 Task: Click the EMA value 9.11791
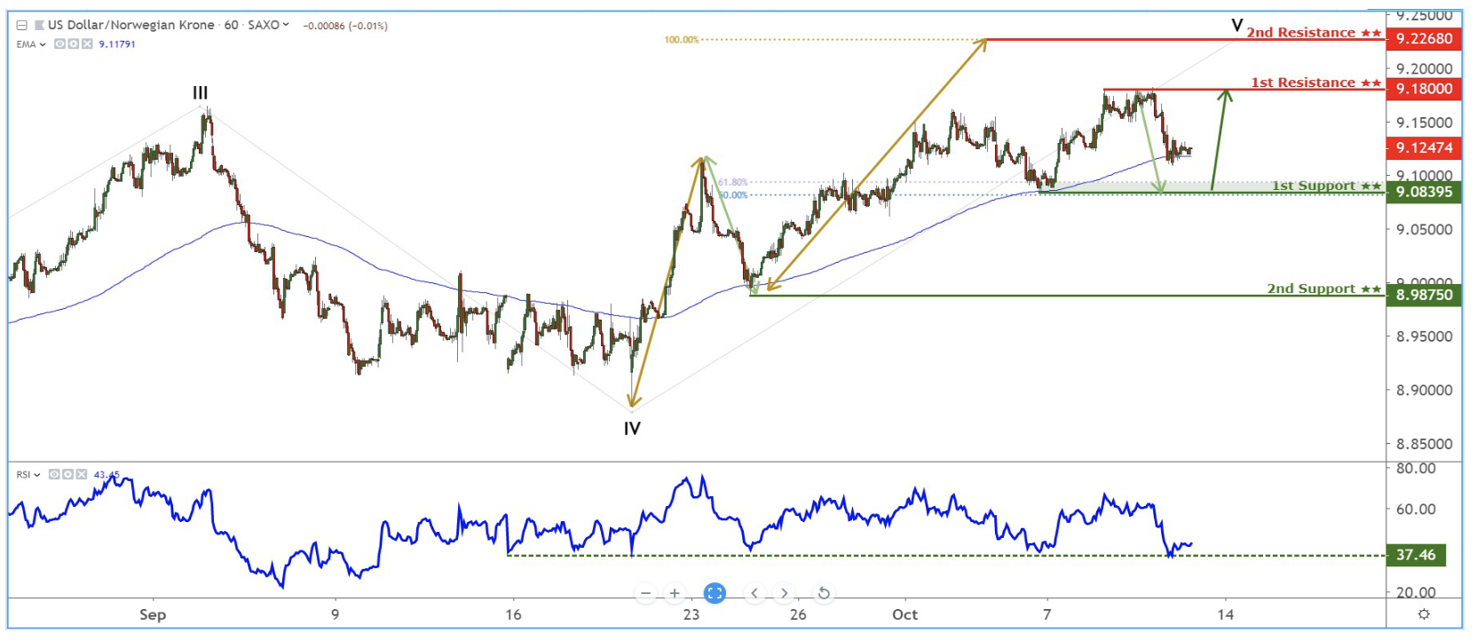[x=117, y=44]
